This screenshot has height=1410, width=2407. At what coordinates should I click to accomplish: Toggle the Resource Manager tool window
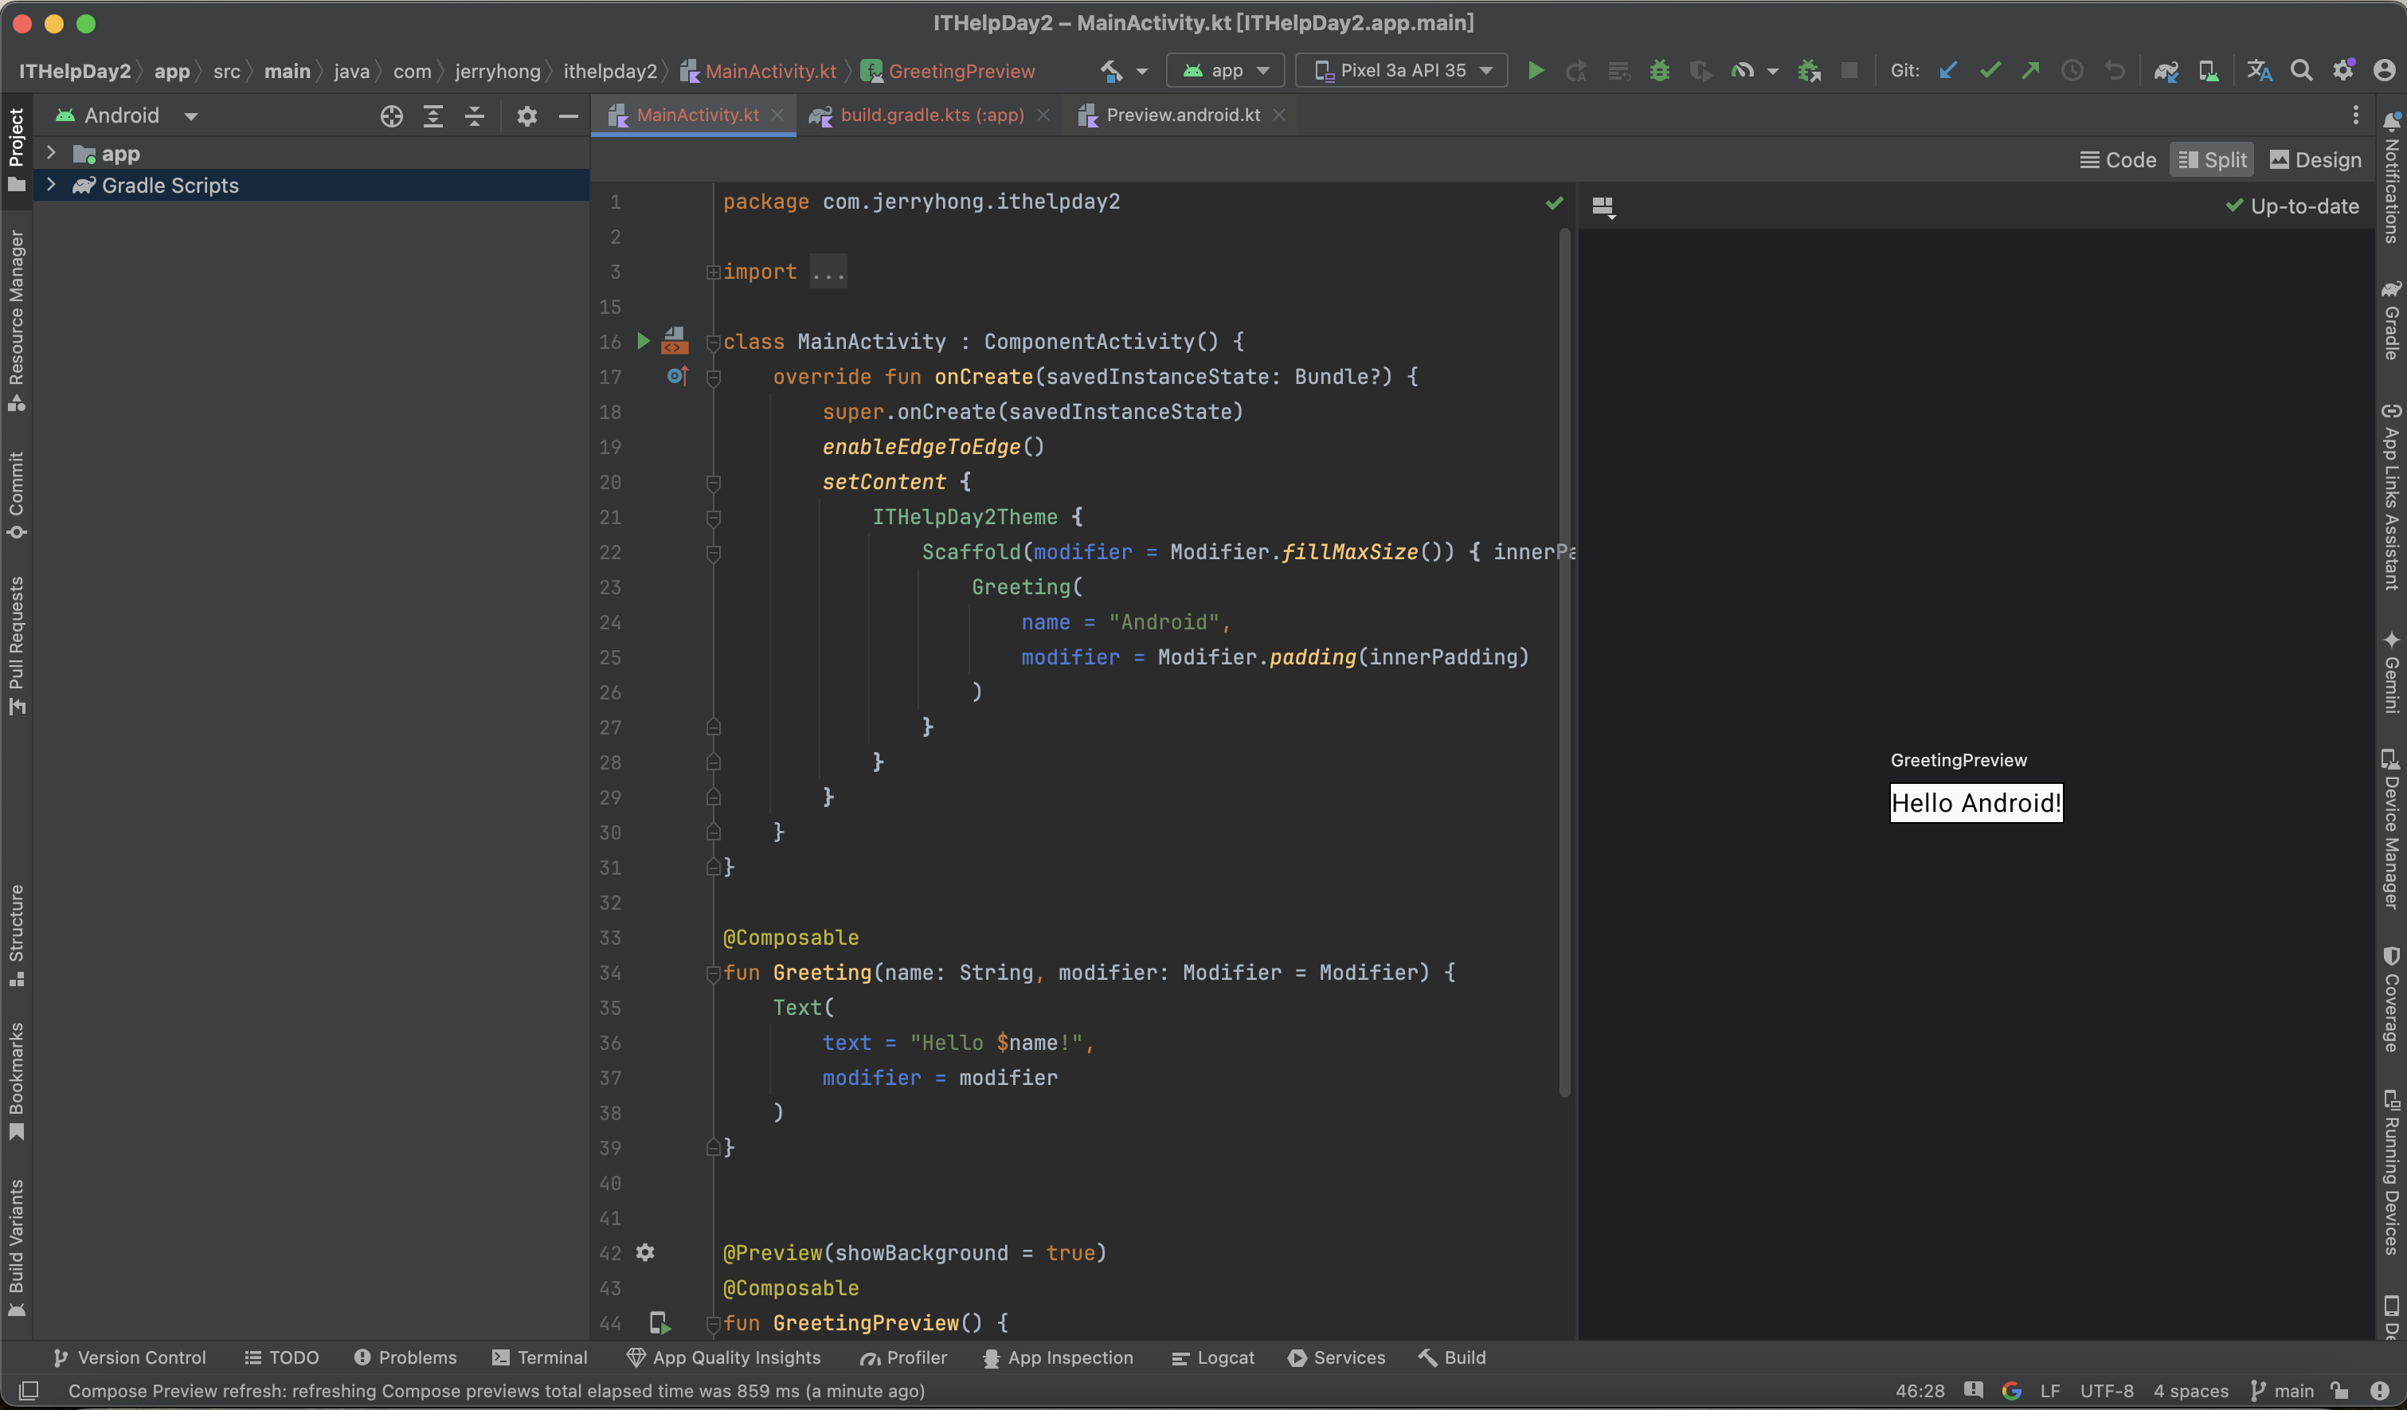pyautogui.click(x=16, y=321)
